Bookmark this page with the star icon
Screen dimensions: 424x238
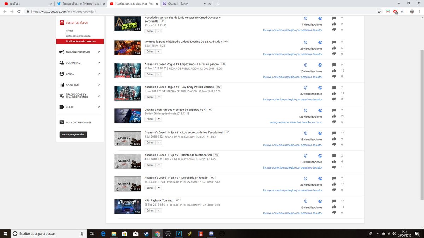tap(379, 11)
